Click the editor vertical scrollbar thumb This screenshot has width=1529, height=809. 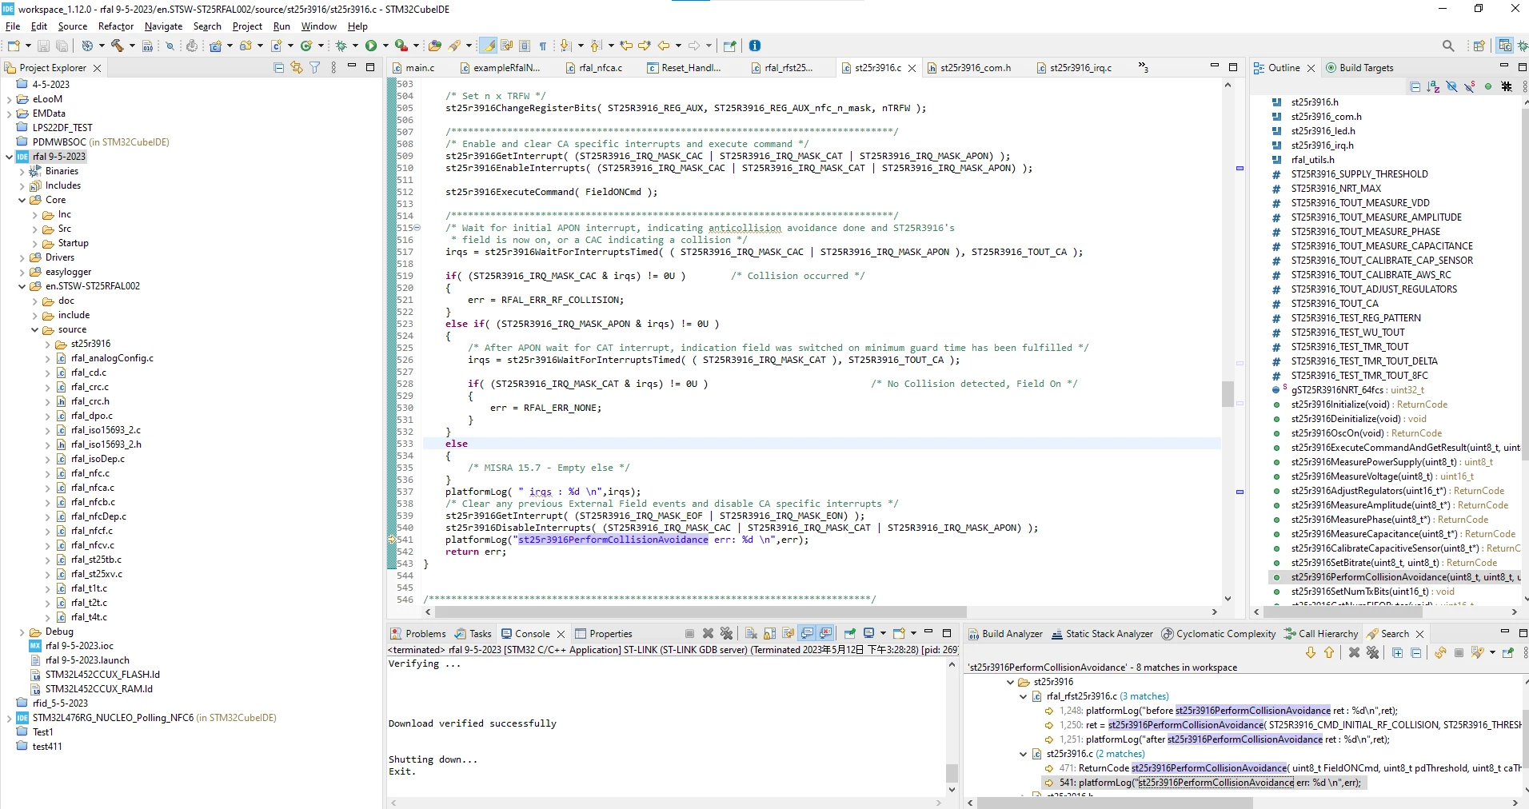(1228, 394)
